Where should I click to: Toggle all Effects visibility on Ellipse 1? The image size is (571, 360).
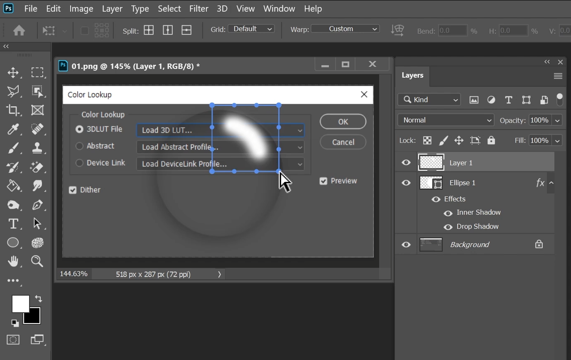[x=436, y=199]
